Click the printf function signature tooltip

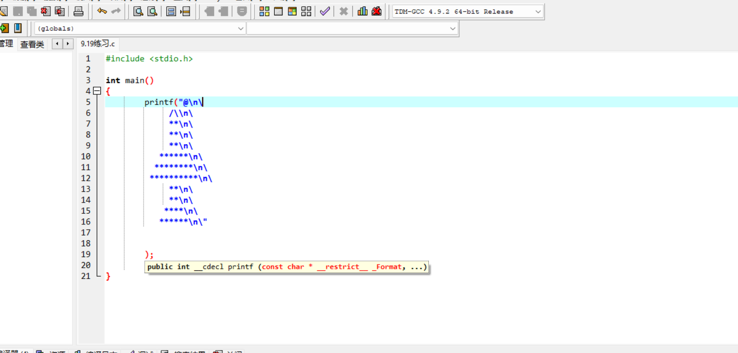pyautogui.click(x=287, y=267)
